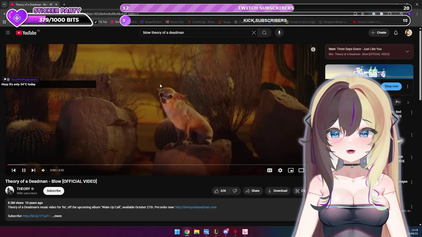The height and width of the screenshot is (237, 422).
Task: Go to YouTube home via logo
Action: 26,33
